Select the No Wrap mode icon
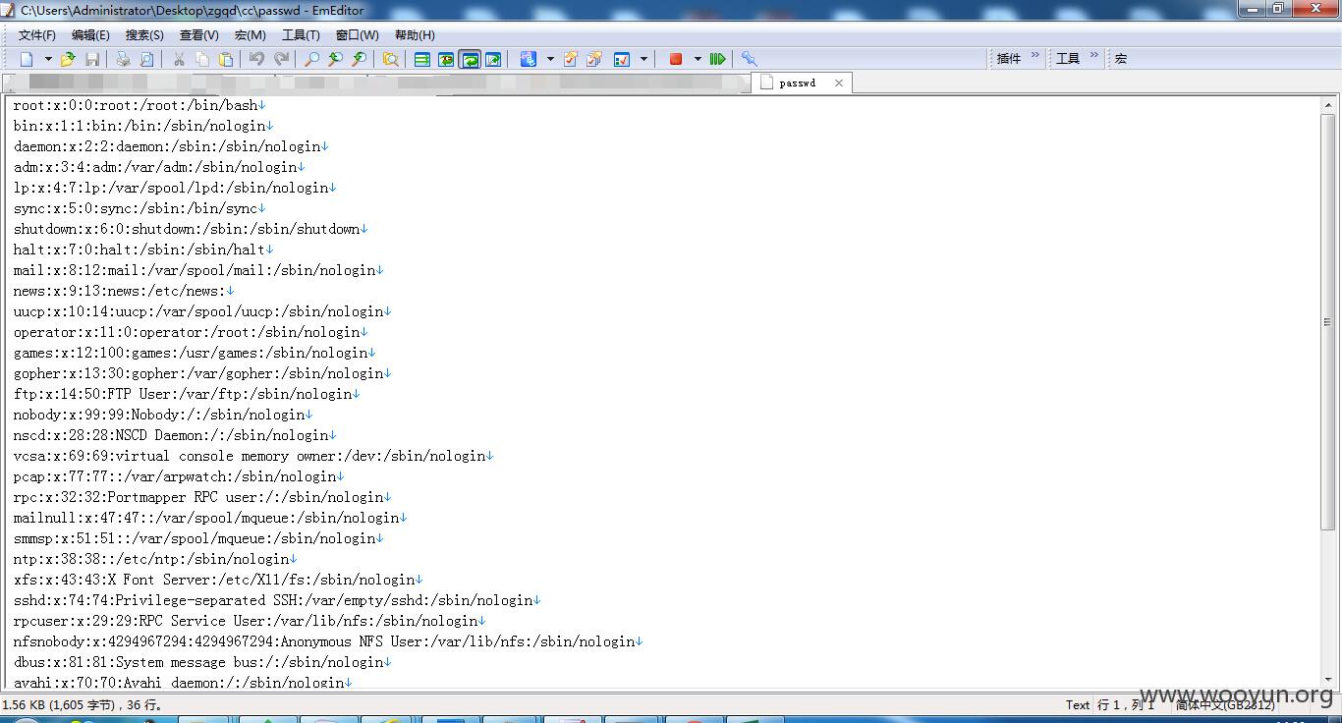The height and width of the screenshot is (723, 1342). click(422, 59)
